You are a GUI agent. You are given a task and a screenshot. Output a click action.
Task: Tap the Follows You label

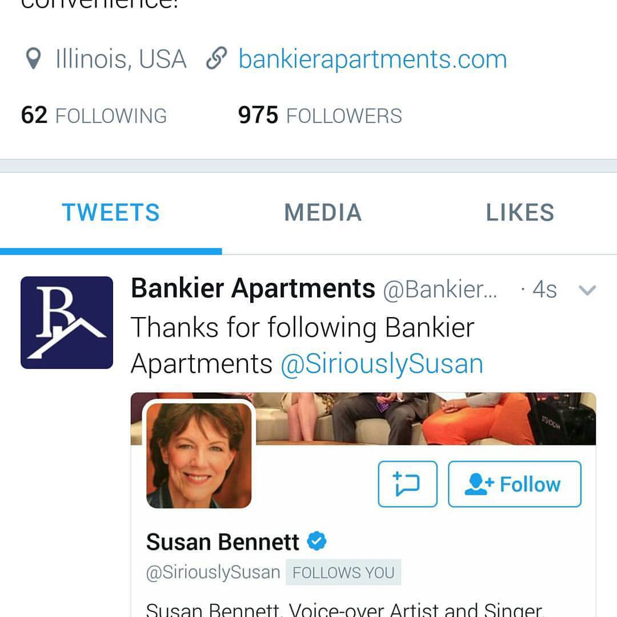click(x=343, y=572)
